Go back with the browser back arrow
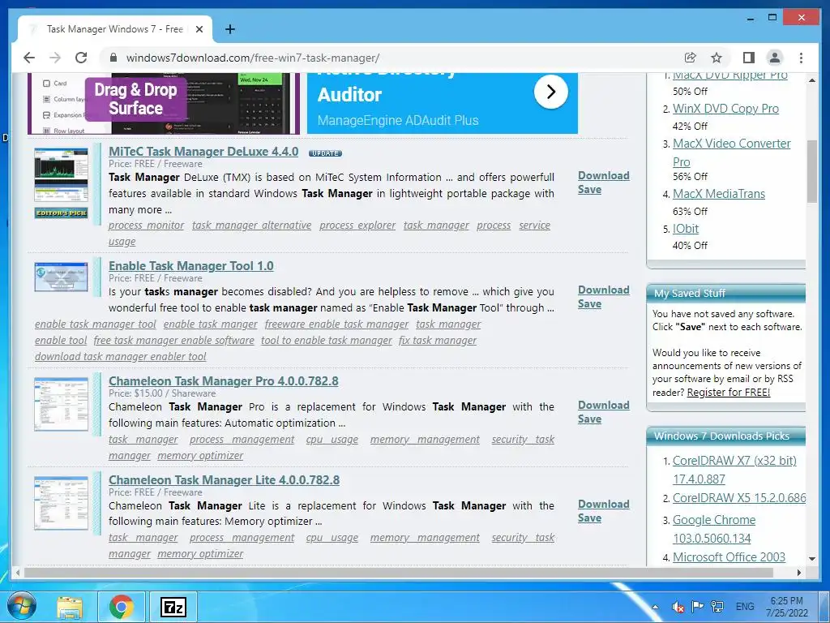Image resolution: width=830 pixels, height=623 pixels. (x=30, y=58)
